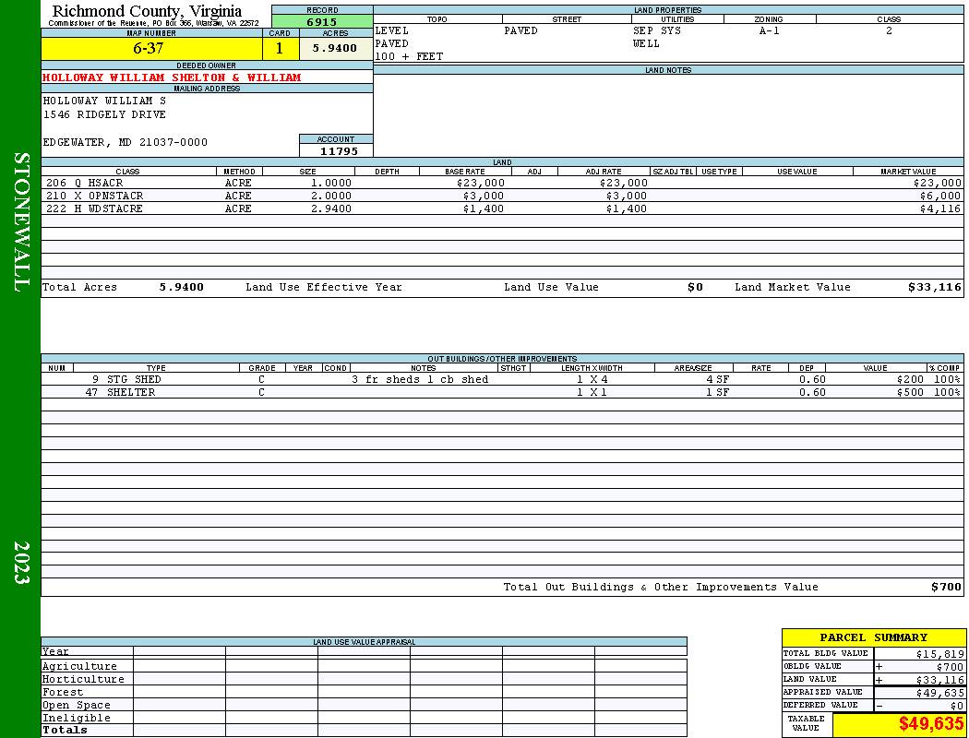Screen dimensions: 969x738
Task: Click market value $4,116
Action: 940,208
